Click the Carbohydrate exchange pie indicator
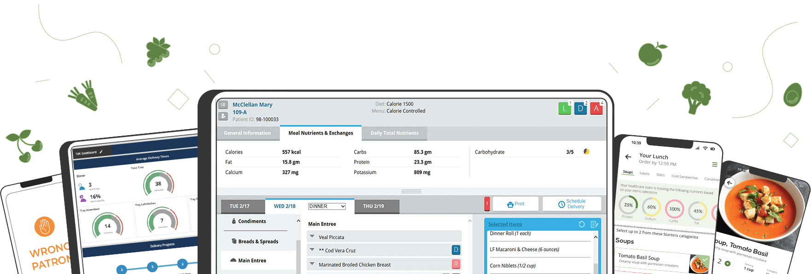811x274 pixels. tap(586, 151)
